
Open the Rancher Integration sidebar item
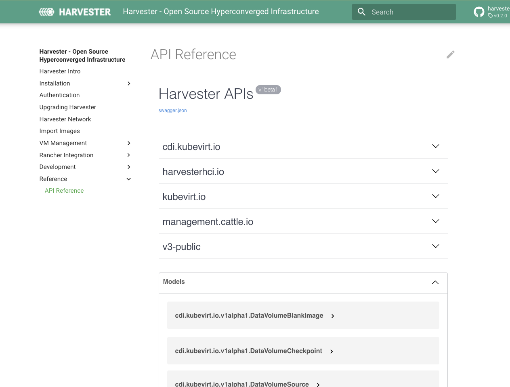(x=66, y=155)
